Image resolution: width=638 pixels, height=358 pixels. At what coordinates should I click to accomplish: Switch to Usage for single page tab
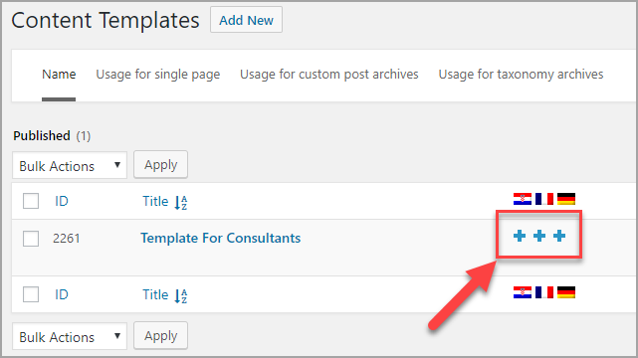coord(158,75)
